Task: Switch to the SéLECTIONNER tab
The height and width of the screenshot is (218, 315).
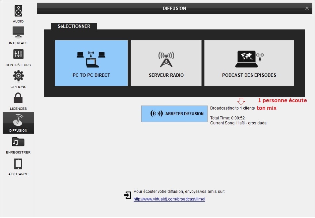Action: tap(74, 26)
